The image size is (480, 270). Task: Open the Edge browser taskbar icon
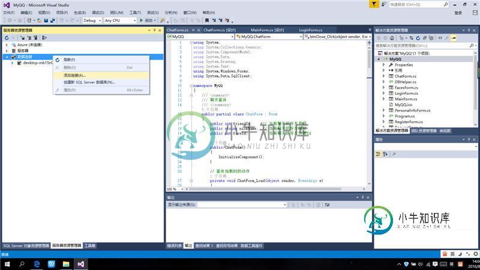37,264
